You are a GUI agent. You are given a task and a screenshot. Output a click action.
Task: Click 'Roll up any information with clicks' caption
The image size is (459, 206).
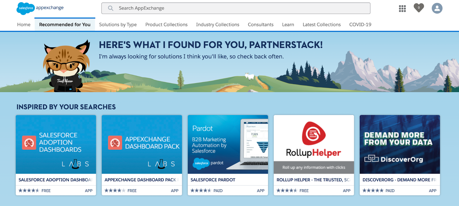[314, 167]
